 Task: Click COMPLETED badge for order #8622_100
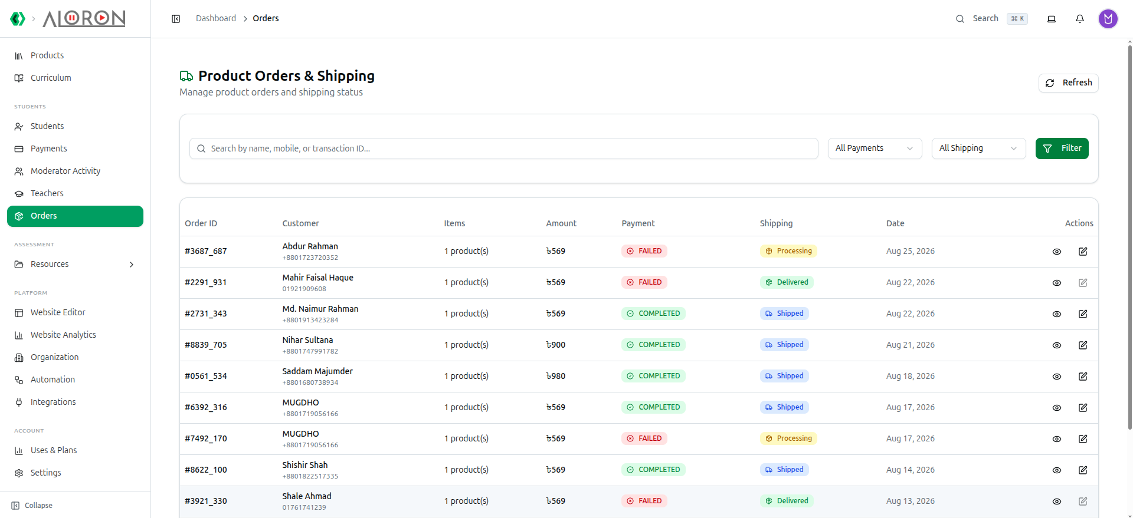pyautogui.click(x=653, y=470)
